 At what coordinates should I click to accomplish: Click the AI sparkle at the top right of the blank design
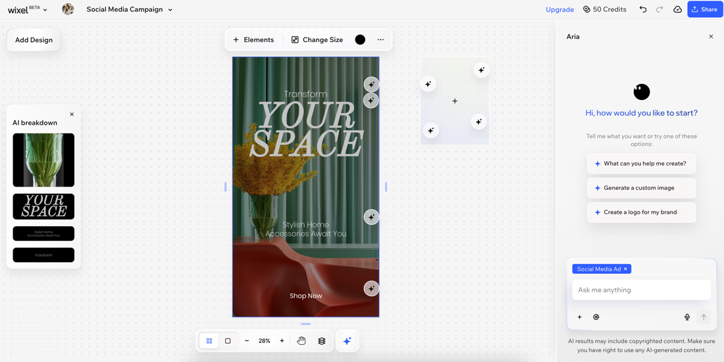(x=481, y=70)
